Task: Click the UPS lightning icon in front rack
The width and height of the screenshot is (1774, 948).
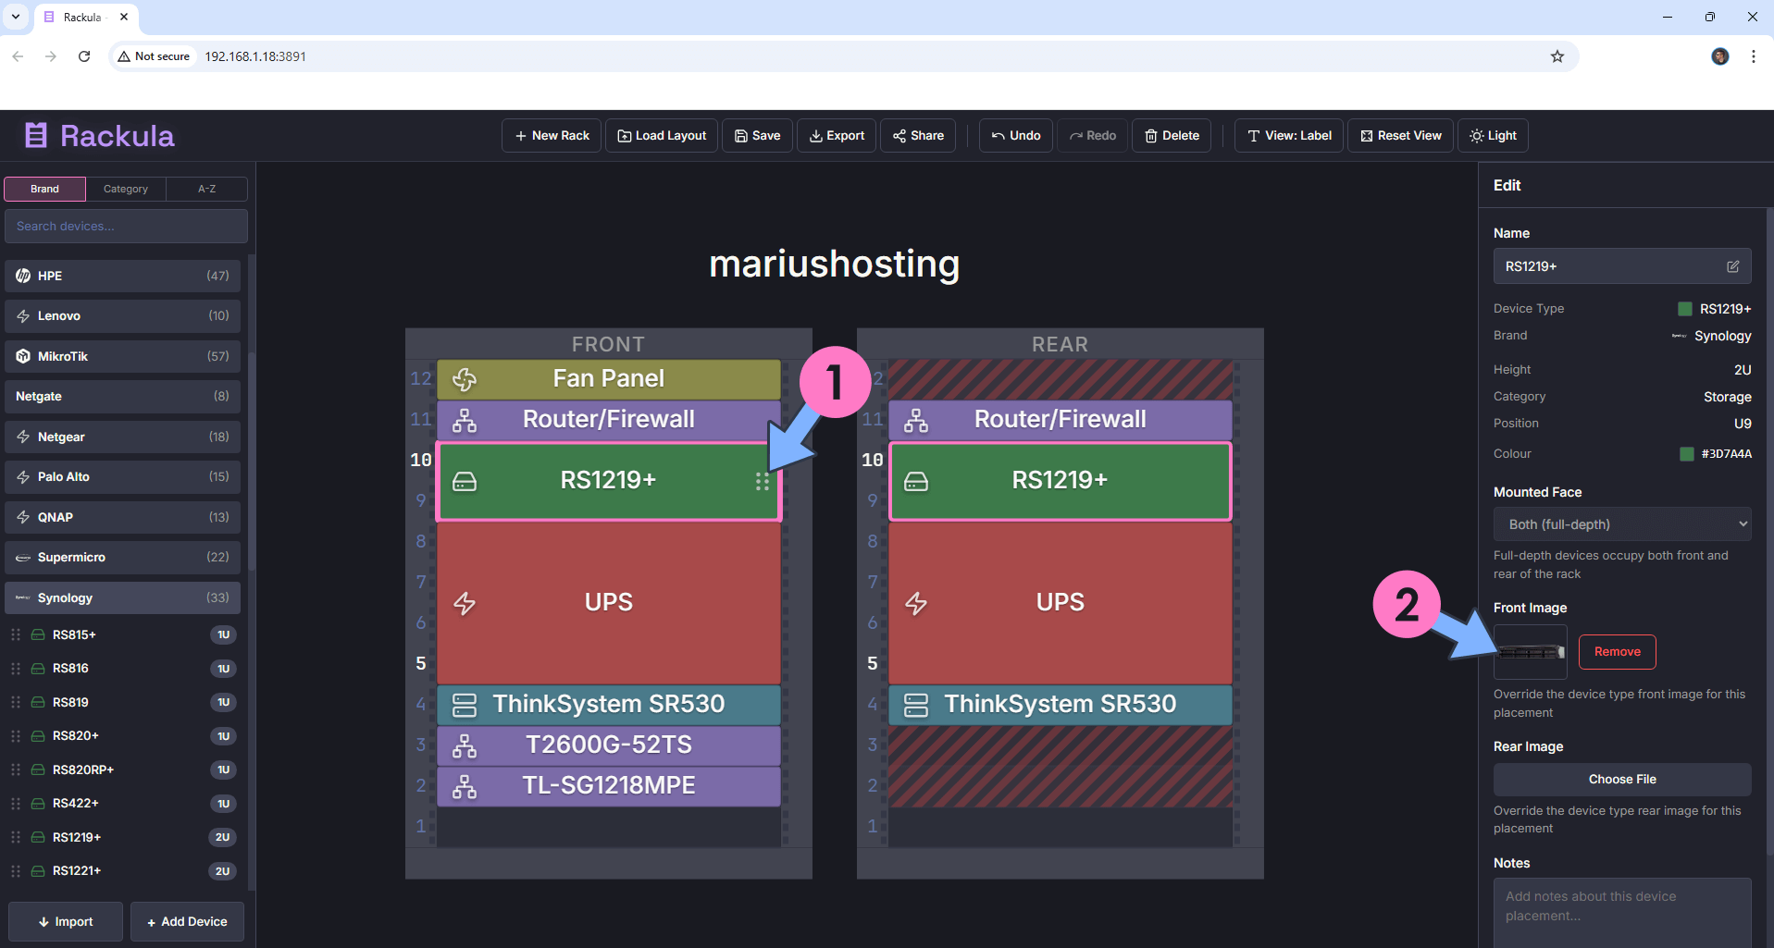Action: [x=464, y=604]
